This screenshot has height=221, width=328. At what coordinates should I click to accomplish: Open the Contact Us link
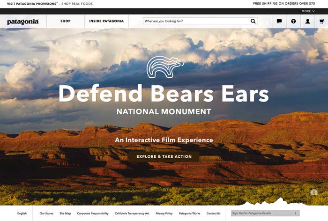click(x=213, y=213)
